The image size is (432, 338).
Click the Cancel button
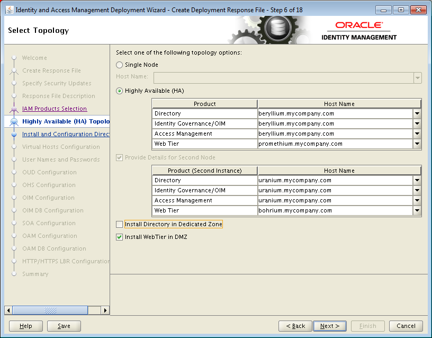pos(406,326)
